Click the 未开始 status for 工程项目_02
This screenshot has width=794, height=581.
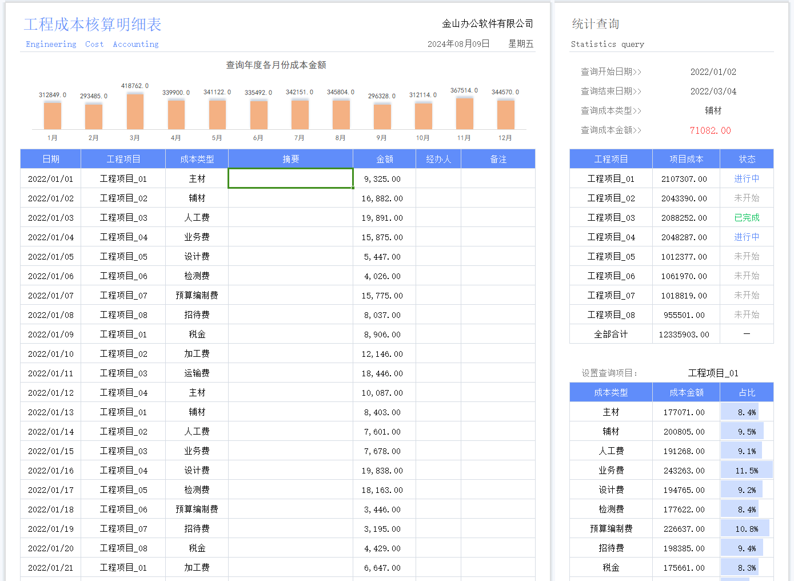point(747,198)
